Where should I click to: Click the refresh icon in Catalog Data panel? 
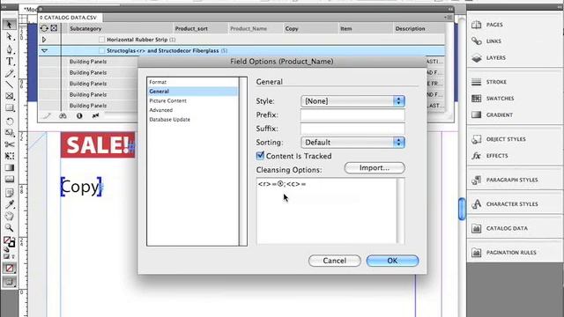pyautogui.click(x=44, y=28)
